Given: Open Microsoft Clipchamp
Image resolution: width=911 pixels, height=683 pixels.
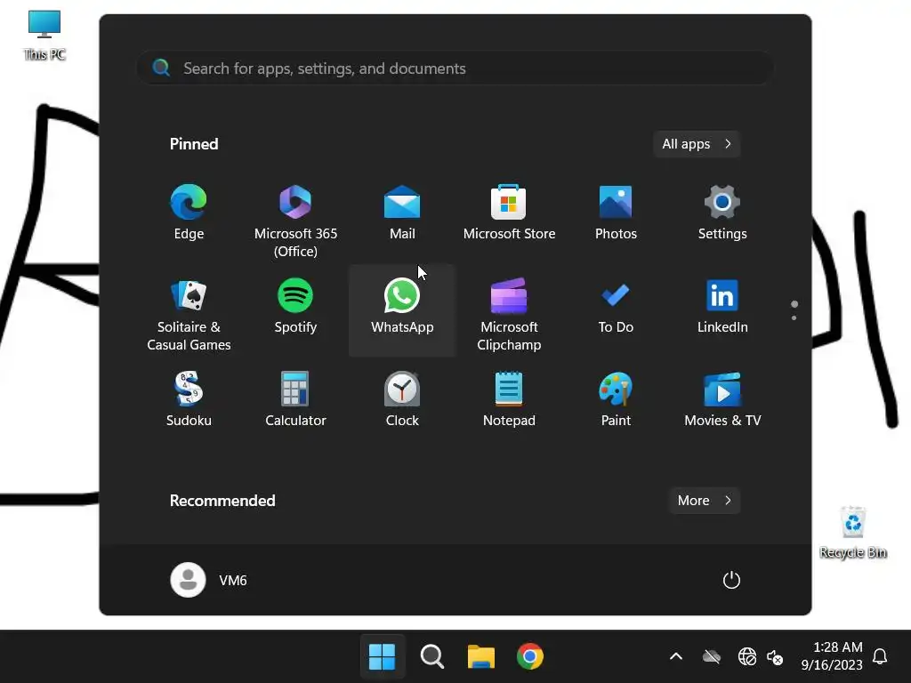Looking at the screenshot, I should [509, 315].
